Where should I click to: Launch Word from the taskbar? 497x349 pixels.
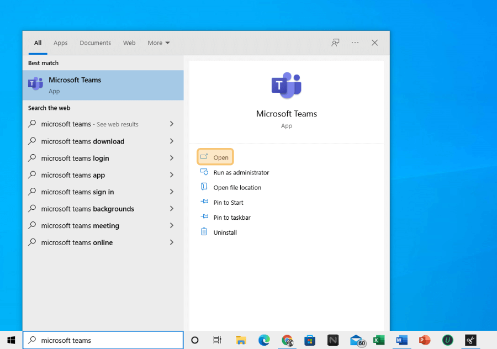coord(401,340)
